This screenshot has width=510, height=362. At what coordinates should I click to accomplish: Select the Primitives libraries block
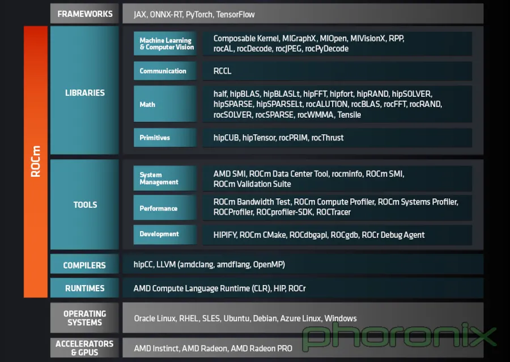(x=165, y=138)
